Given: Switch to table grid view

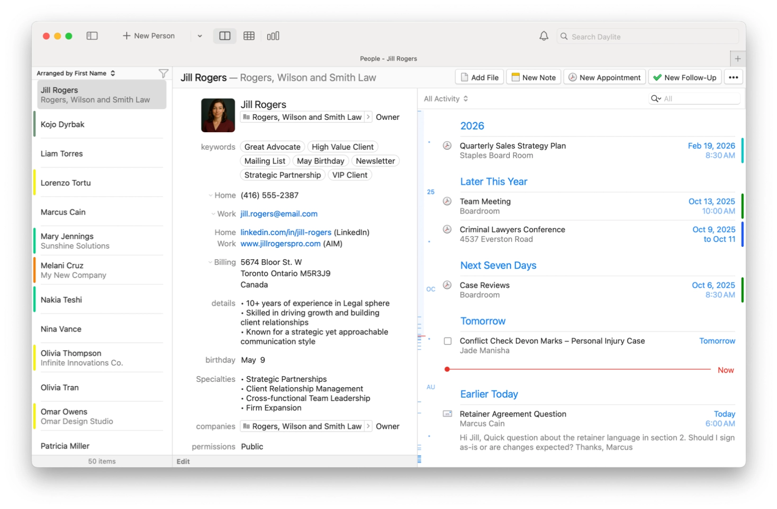Looking at the screenshot, I should coord(249,36).
